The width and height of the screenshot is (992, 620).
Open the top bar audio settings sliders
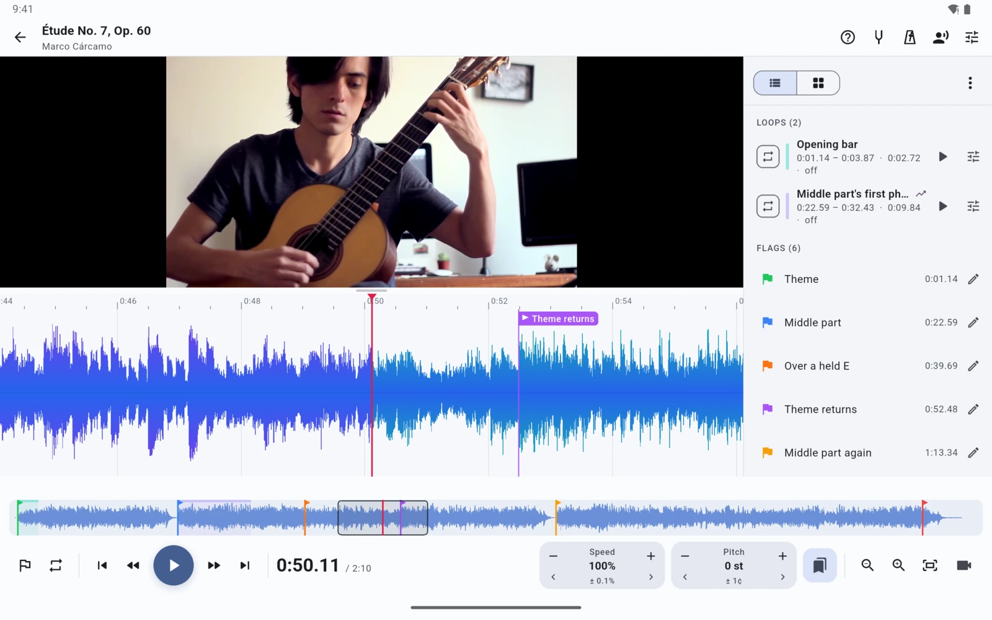click(x=972, y=38)
